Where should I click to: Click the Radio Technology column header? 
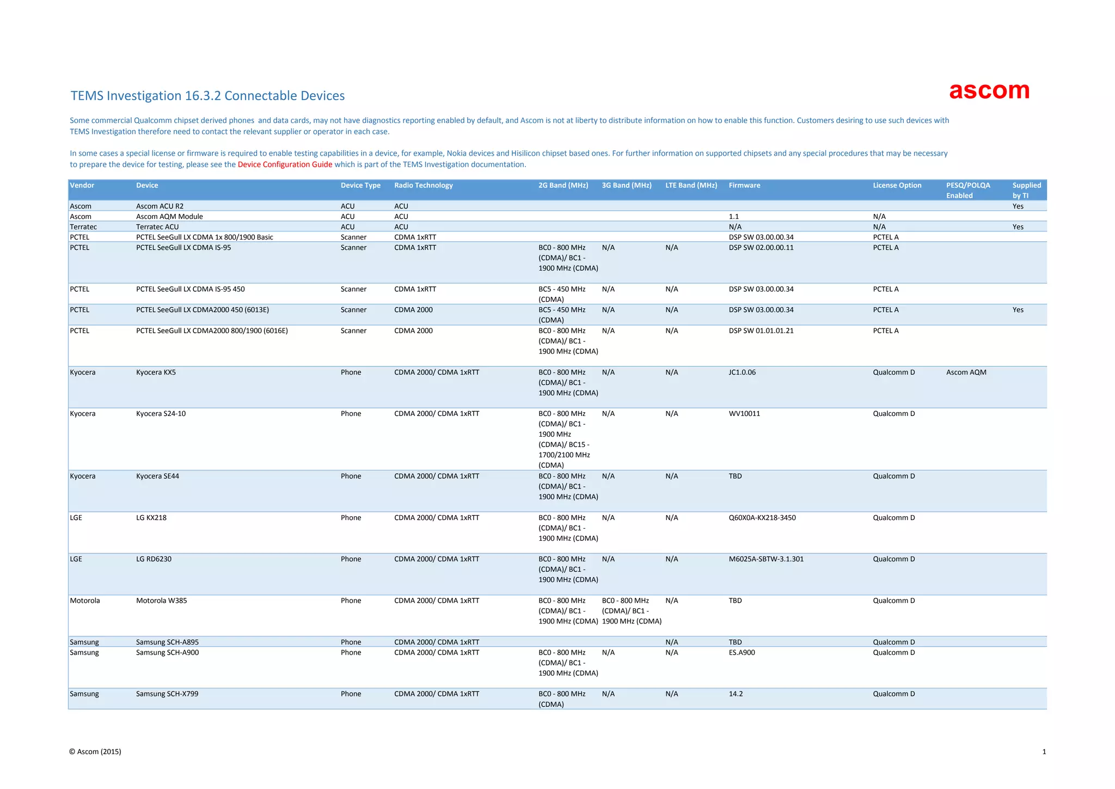tap(423, 186)
